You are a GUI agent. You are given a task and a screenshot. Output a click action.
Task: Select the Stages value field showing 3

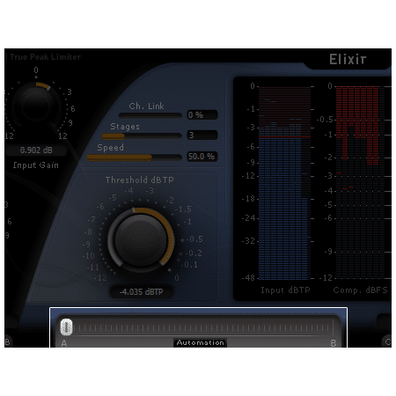[202, 136]
